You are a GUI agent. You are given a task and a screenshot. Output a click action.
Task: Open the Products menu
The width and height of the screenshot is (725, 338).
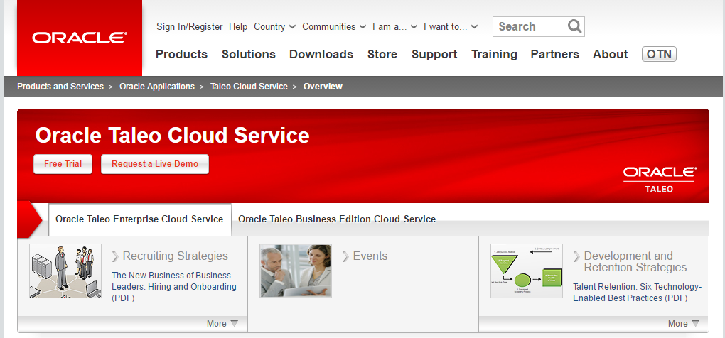pos(182,55)
